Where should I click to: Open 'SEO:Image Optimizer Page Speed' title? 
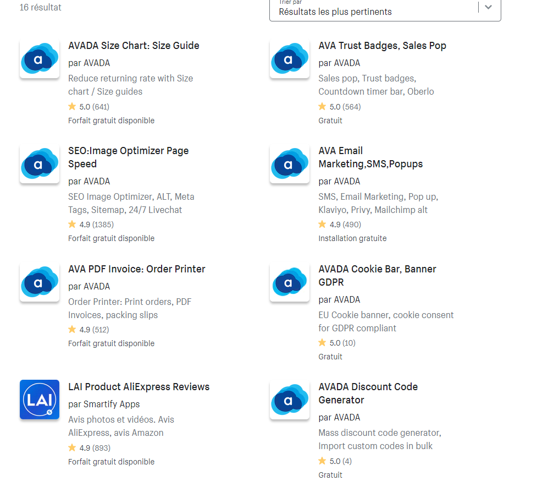tap(129, 157)
